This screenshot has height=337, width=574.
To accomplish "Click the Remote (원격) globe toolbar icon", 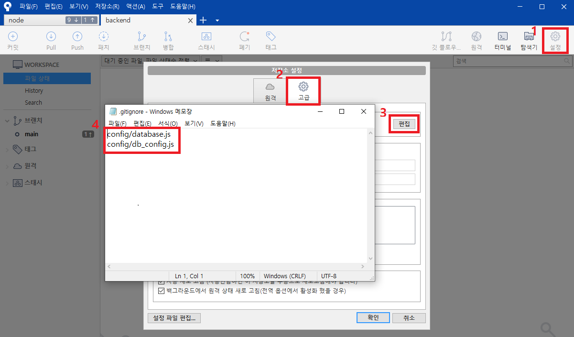I will pyautogui.click(x=476, y=37).
